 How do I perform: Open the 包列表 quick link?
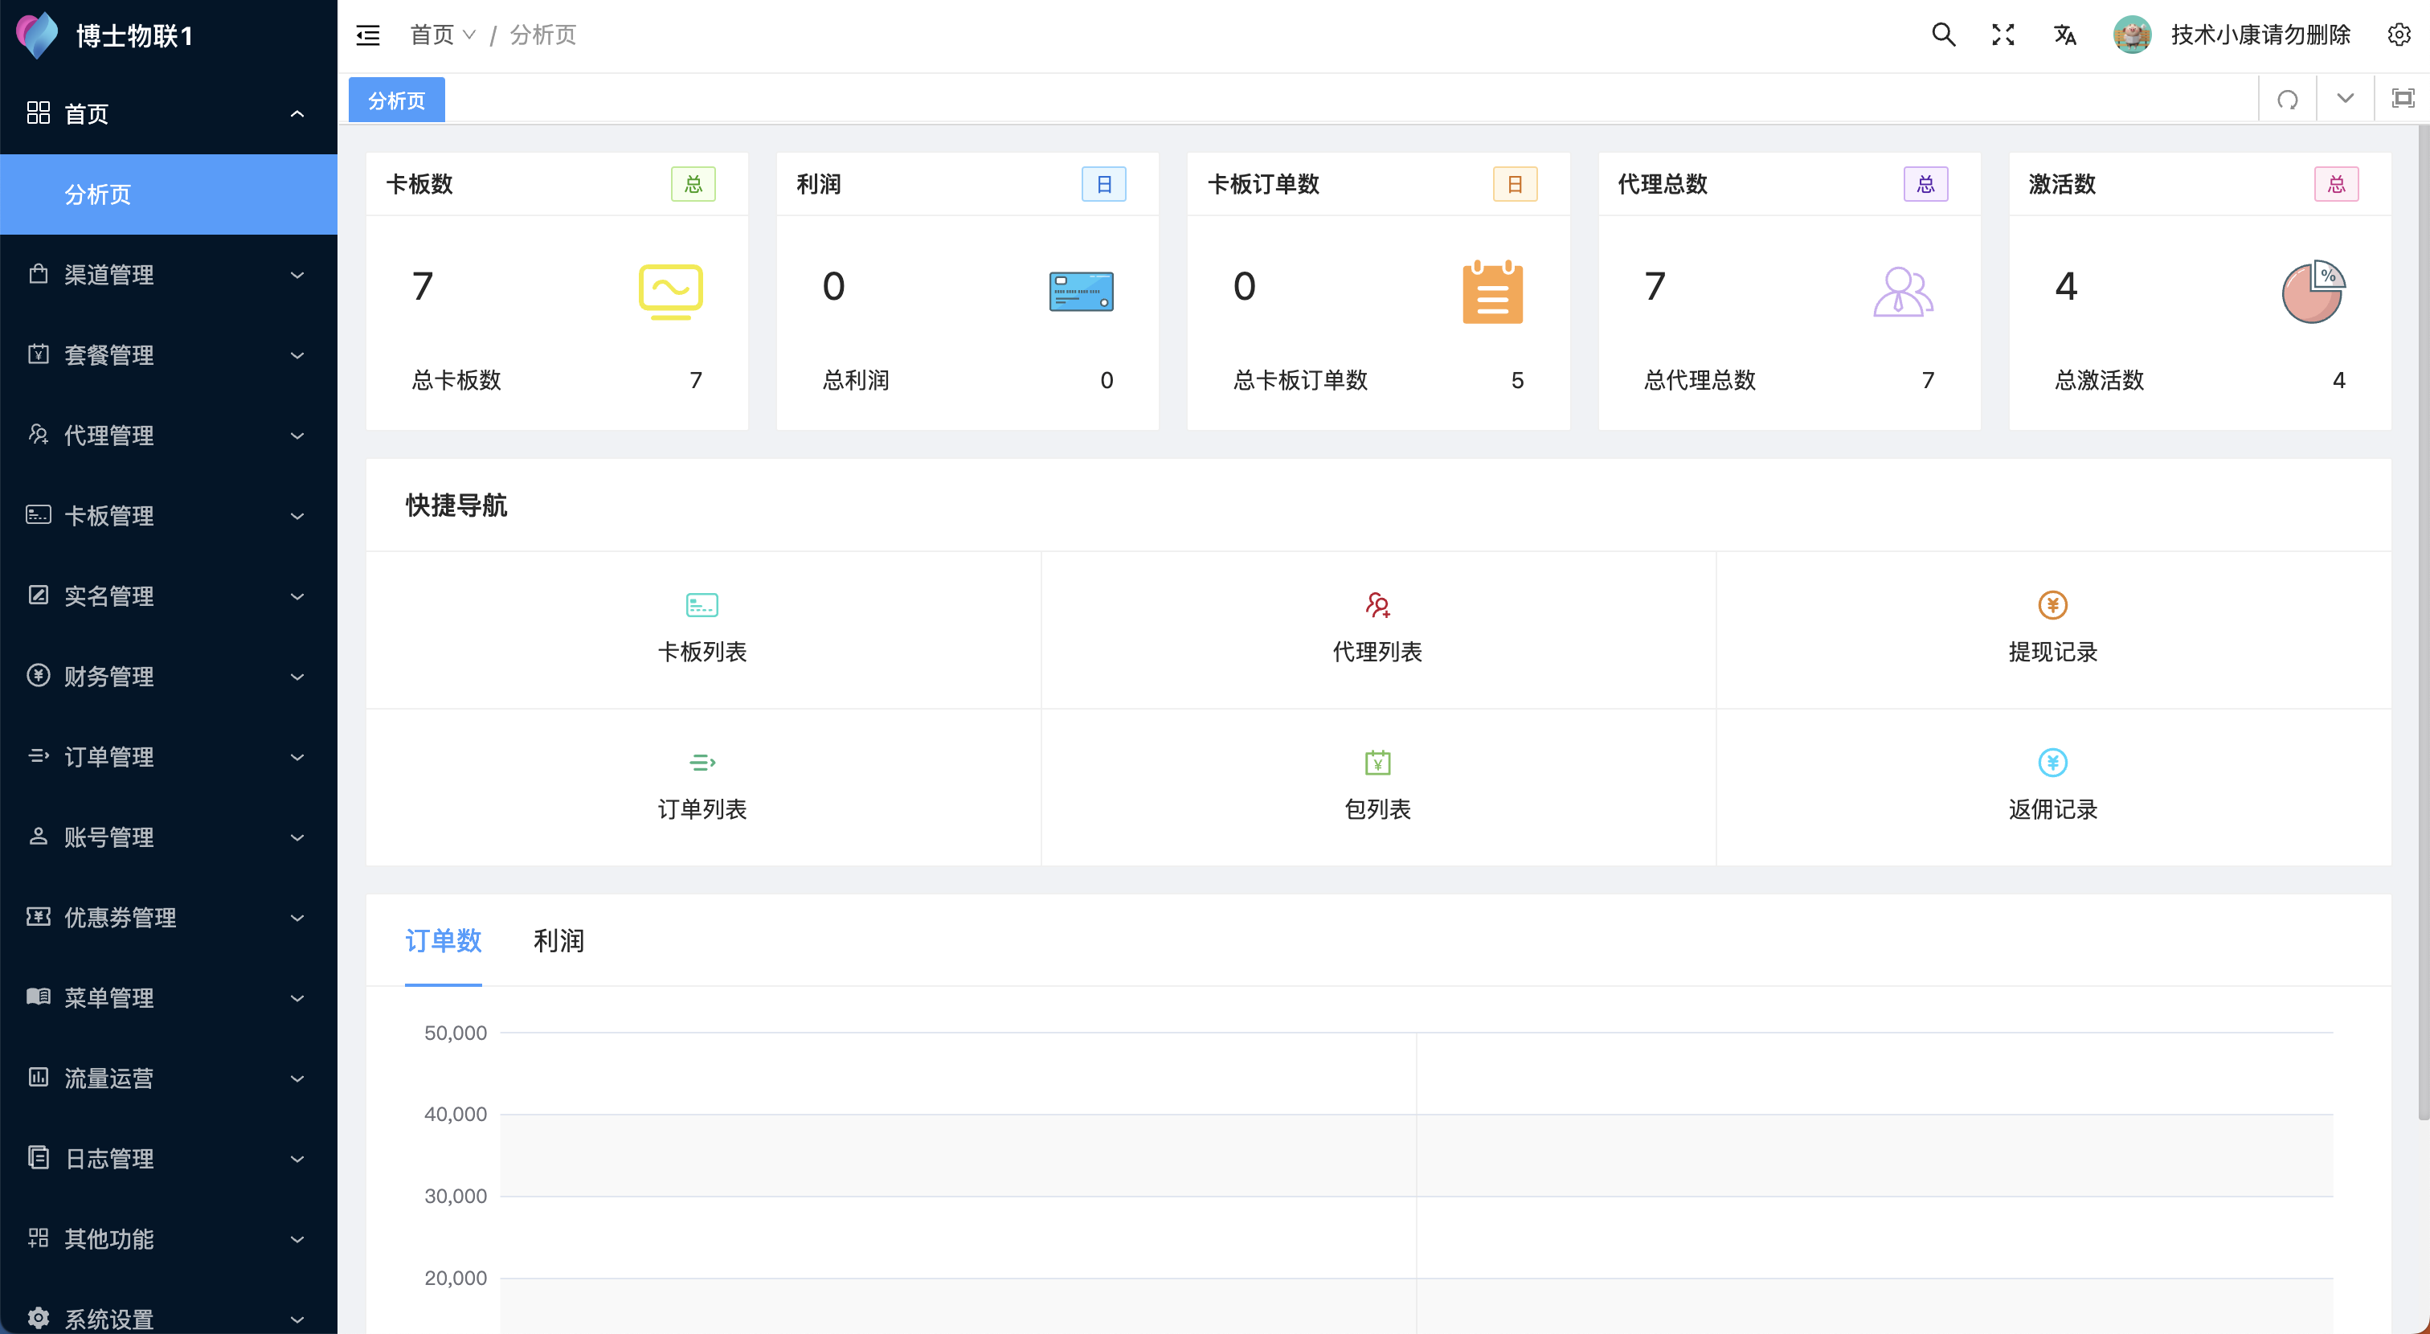pyautogui.click(x=1378, y=788)
